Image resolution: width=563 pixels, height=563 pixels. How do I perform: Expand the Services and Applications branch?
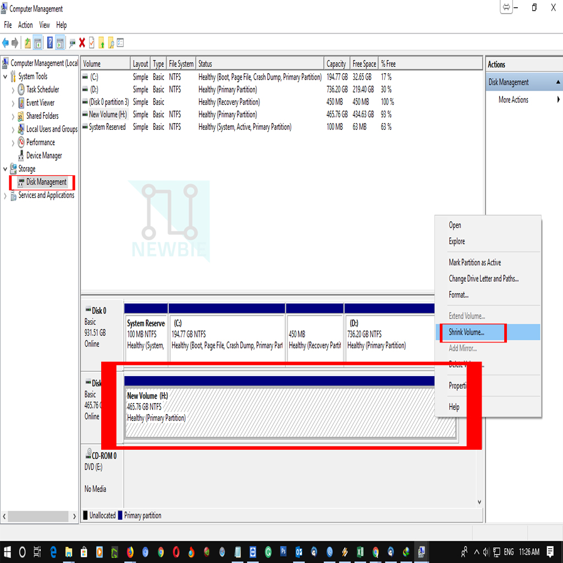[x=4, y=195]
